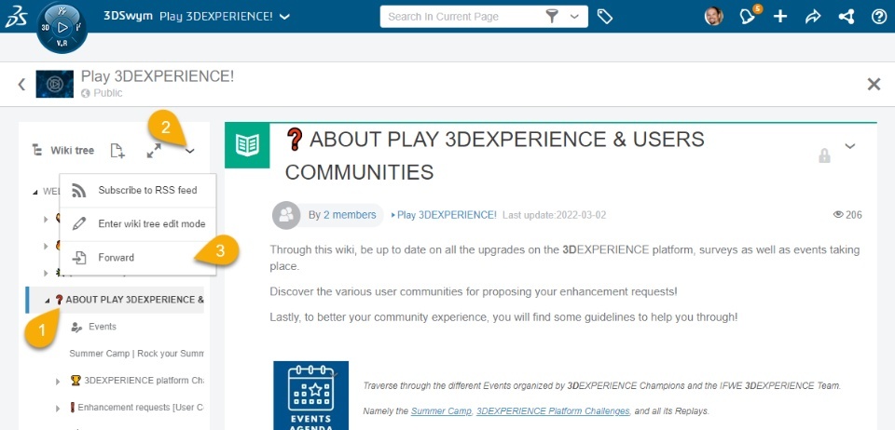Open the page options chevron
The width and height of the screenshot is (895, 430).
850,146
